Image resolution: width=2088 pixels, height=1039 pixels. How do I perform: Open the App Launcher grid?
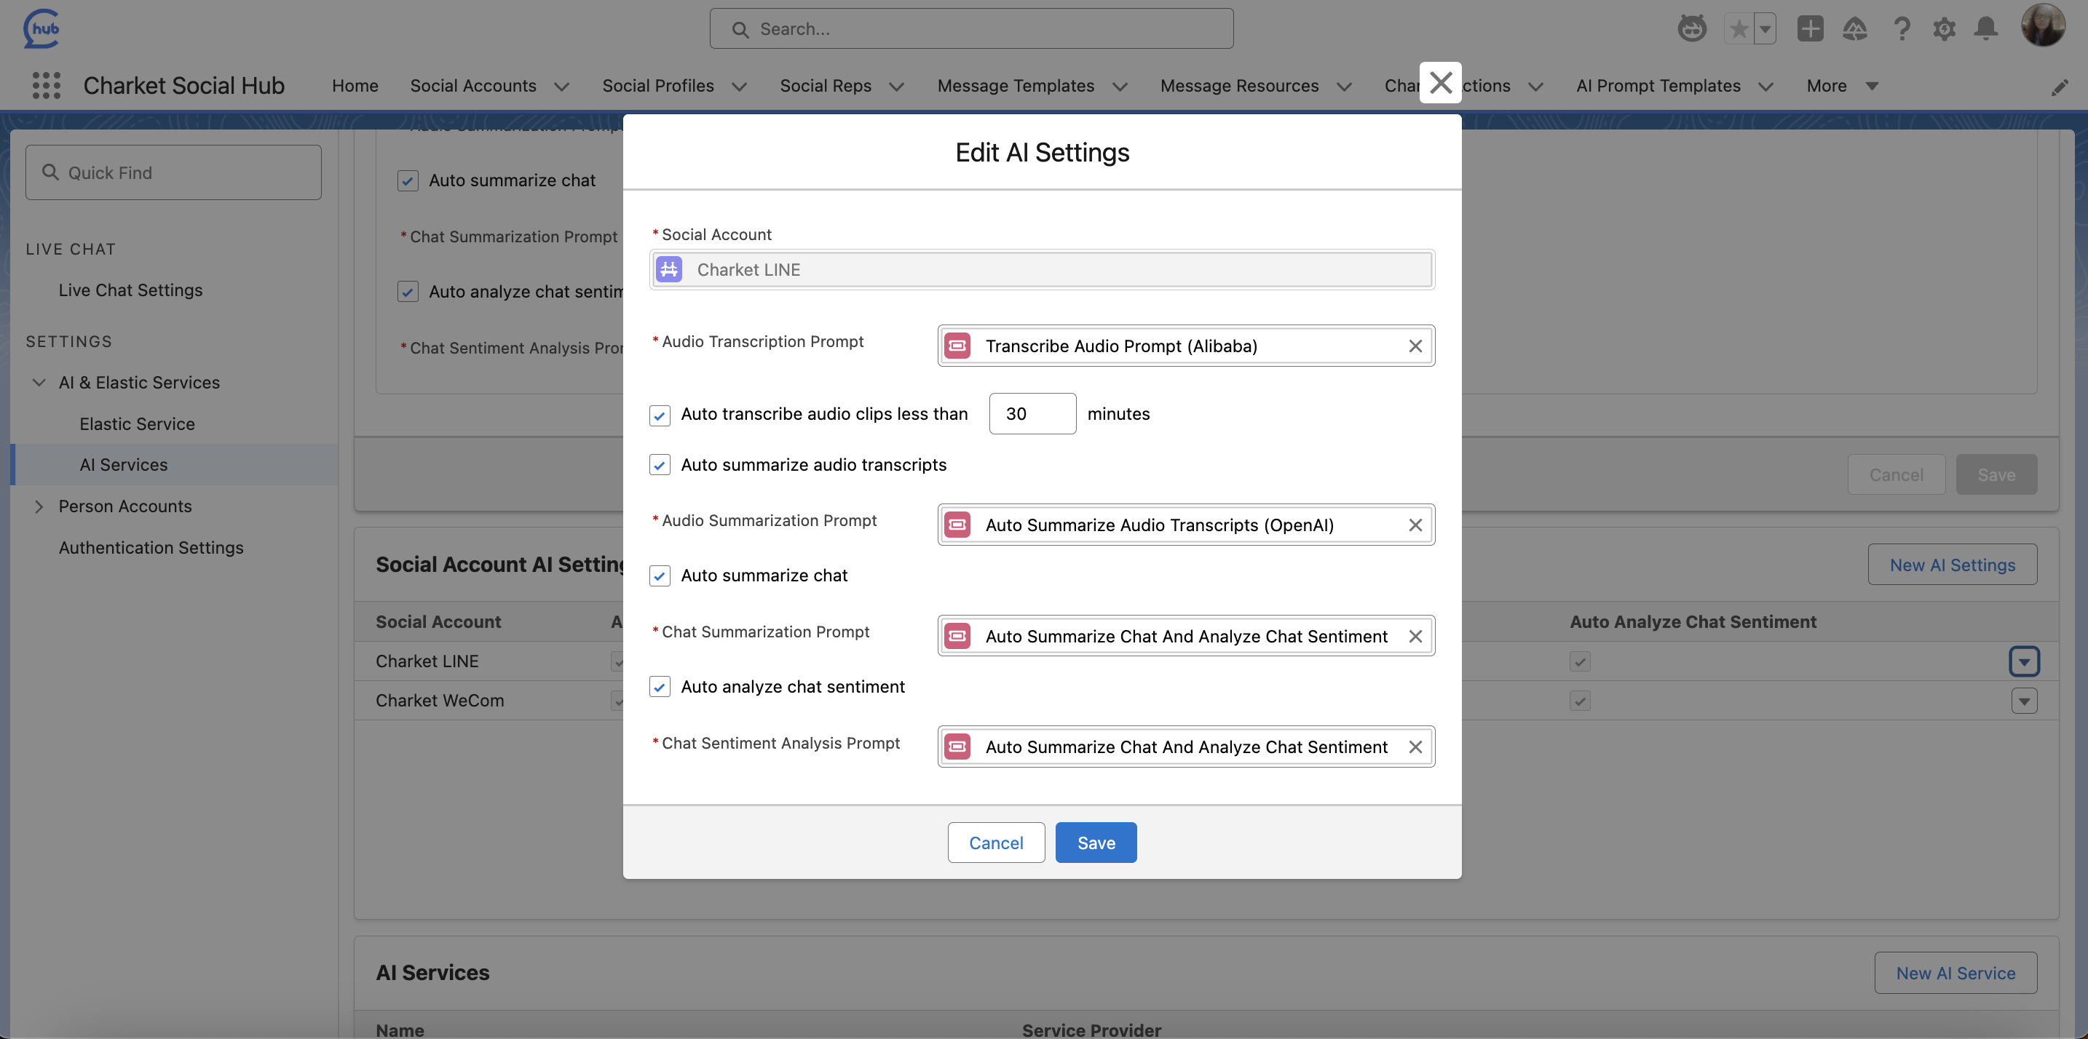(x=46, y=85)
